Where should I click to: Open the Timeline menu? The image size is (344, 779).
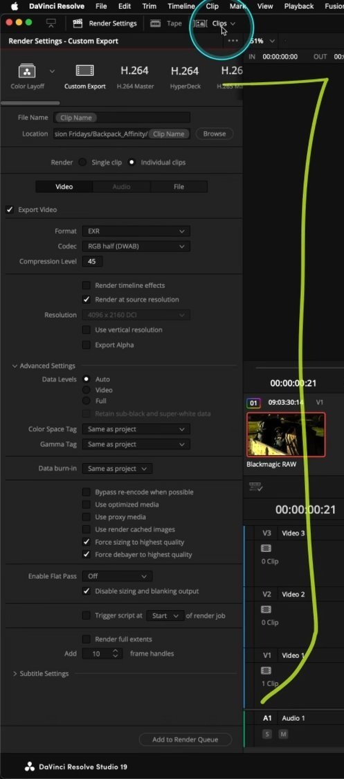coord(181,6)
